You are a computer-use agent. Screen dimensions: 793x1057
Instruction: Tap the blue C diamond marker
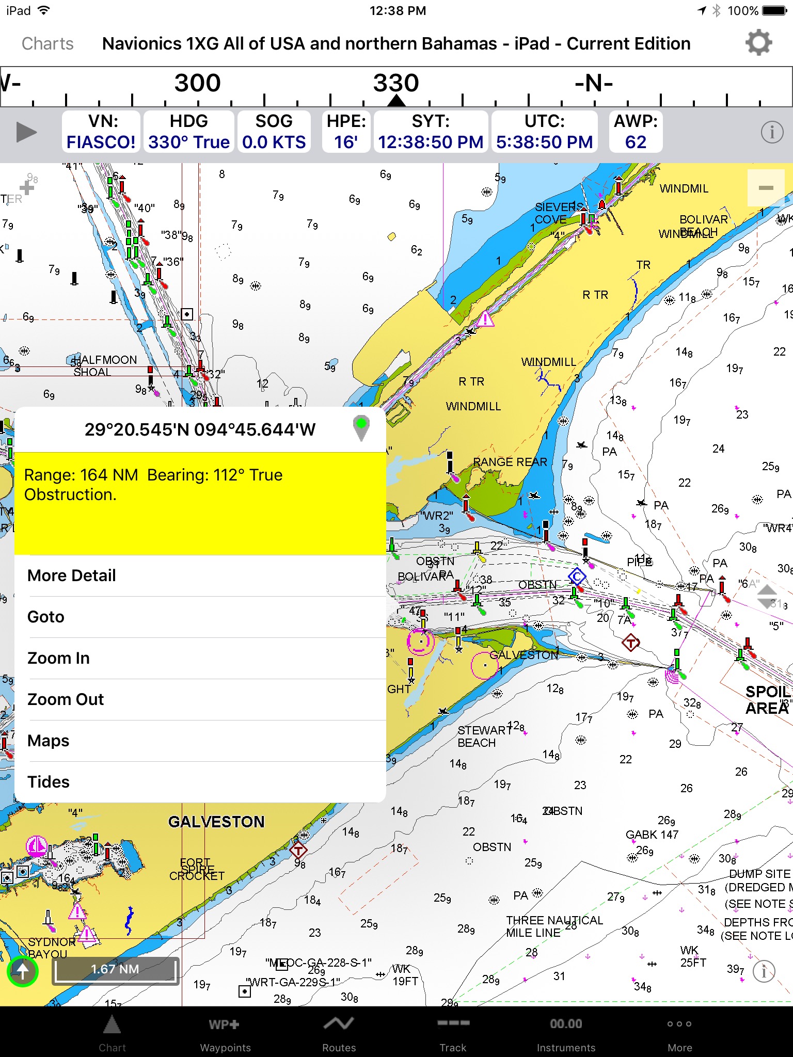(577, 576)
